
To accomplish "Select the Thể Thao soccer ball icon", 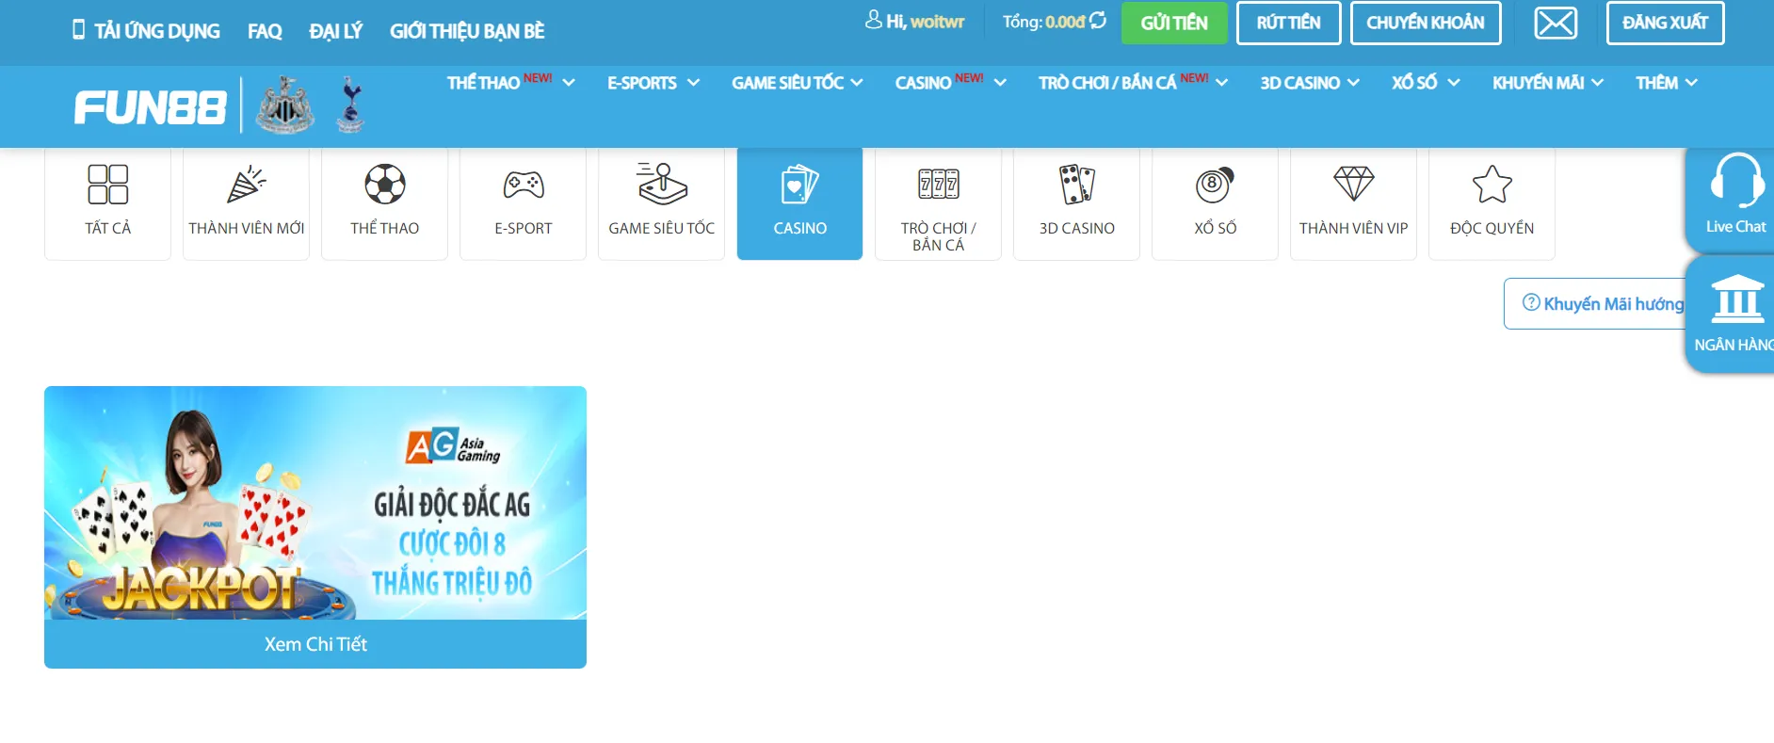I will pos(385,185).
